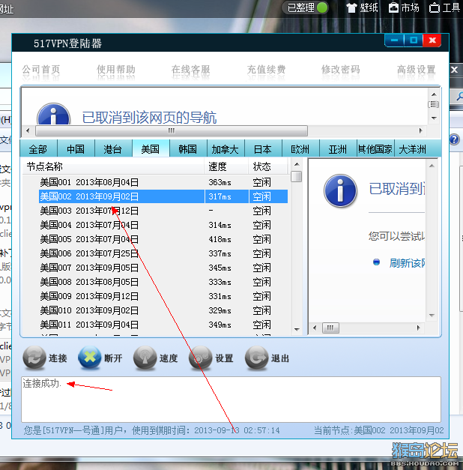Click the 连接成功 status log box
The height and width of the screenshot is (470, 463).
pyautogui.click(x=231, y=400)
